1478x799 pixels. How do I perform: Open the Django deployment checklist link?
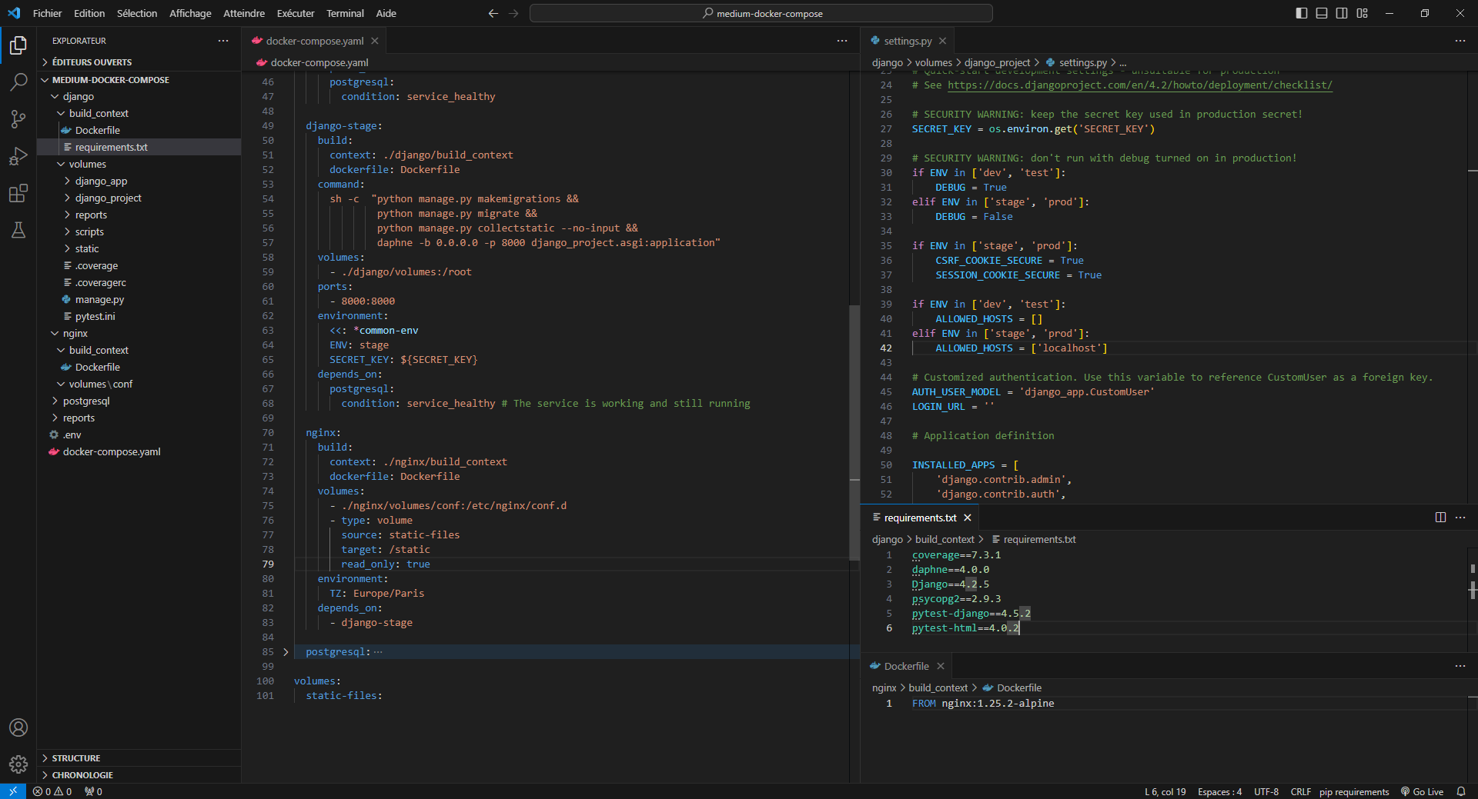(x=1139, y=85)
